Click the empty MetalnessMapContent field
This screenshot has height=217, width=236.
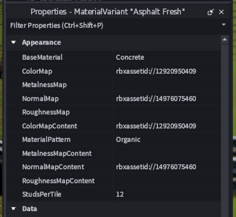[x=167, y=153]
